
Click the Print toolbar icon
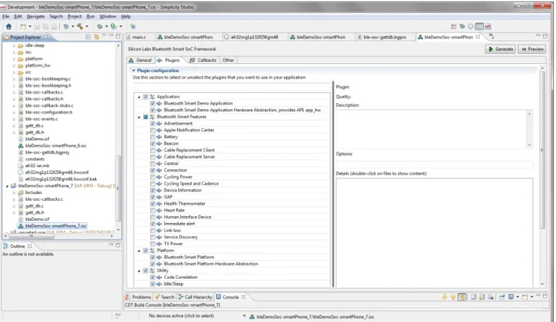point(54,26)
